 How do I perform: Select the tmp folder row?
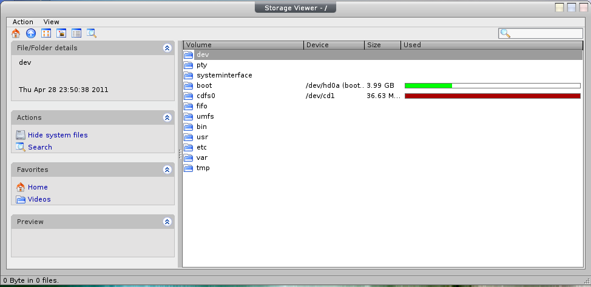tap(383, 168)
